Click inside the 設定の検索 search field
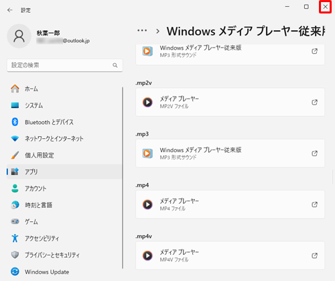This screenshot has width=335, height=281. coord(65,65)
